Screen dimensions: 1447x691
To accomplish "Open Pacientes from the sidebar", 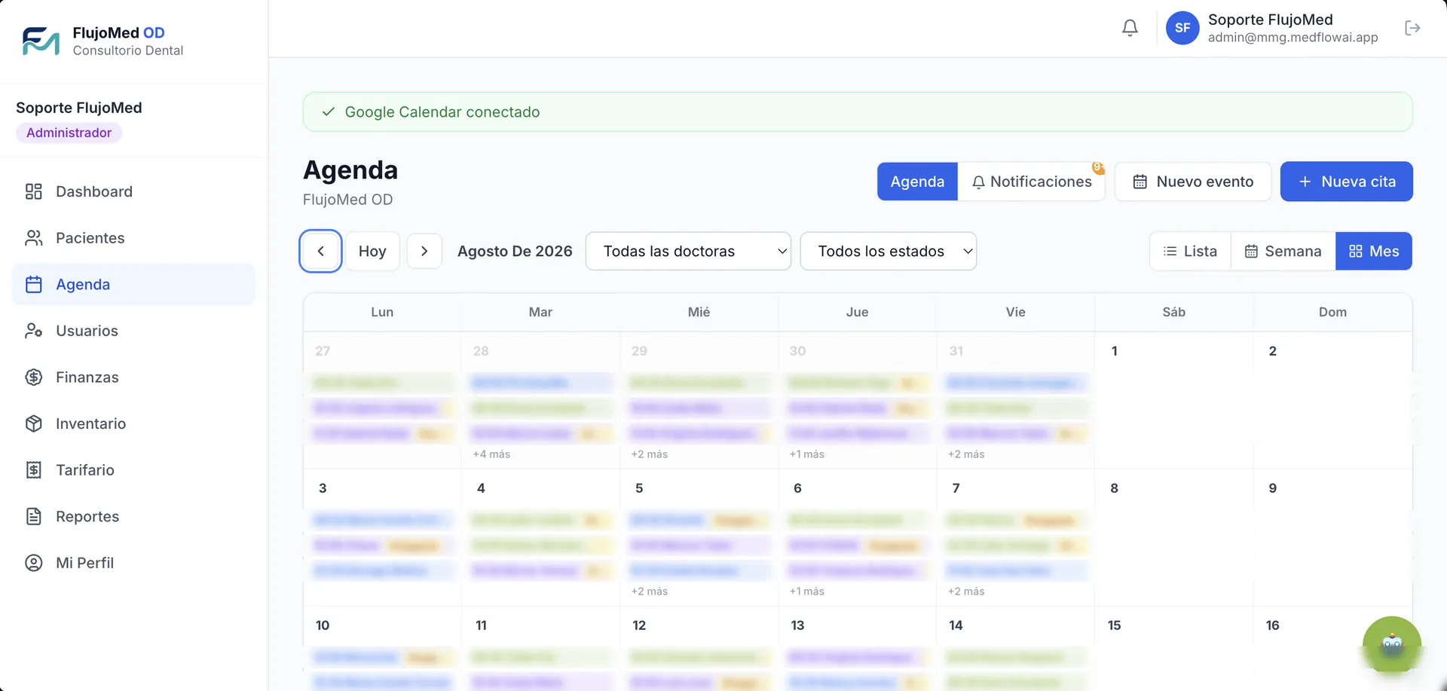I will pos(133,238).
